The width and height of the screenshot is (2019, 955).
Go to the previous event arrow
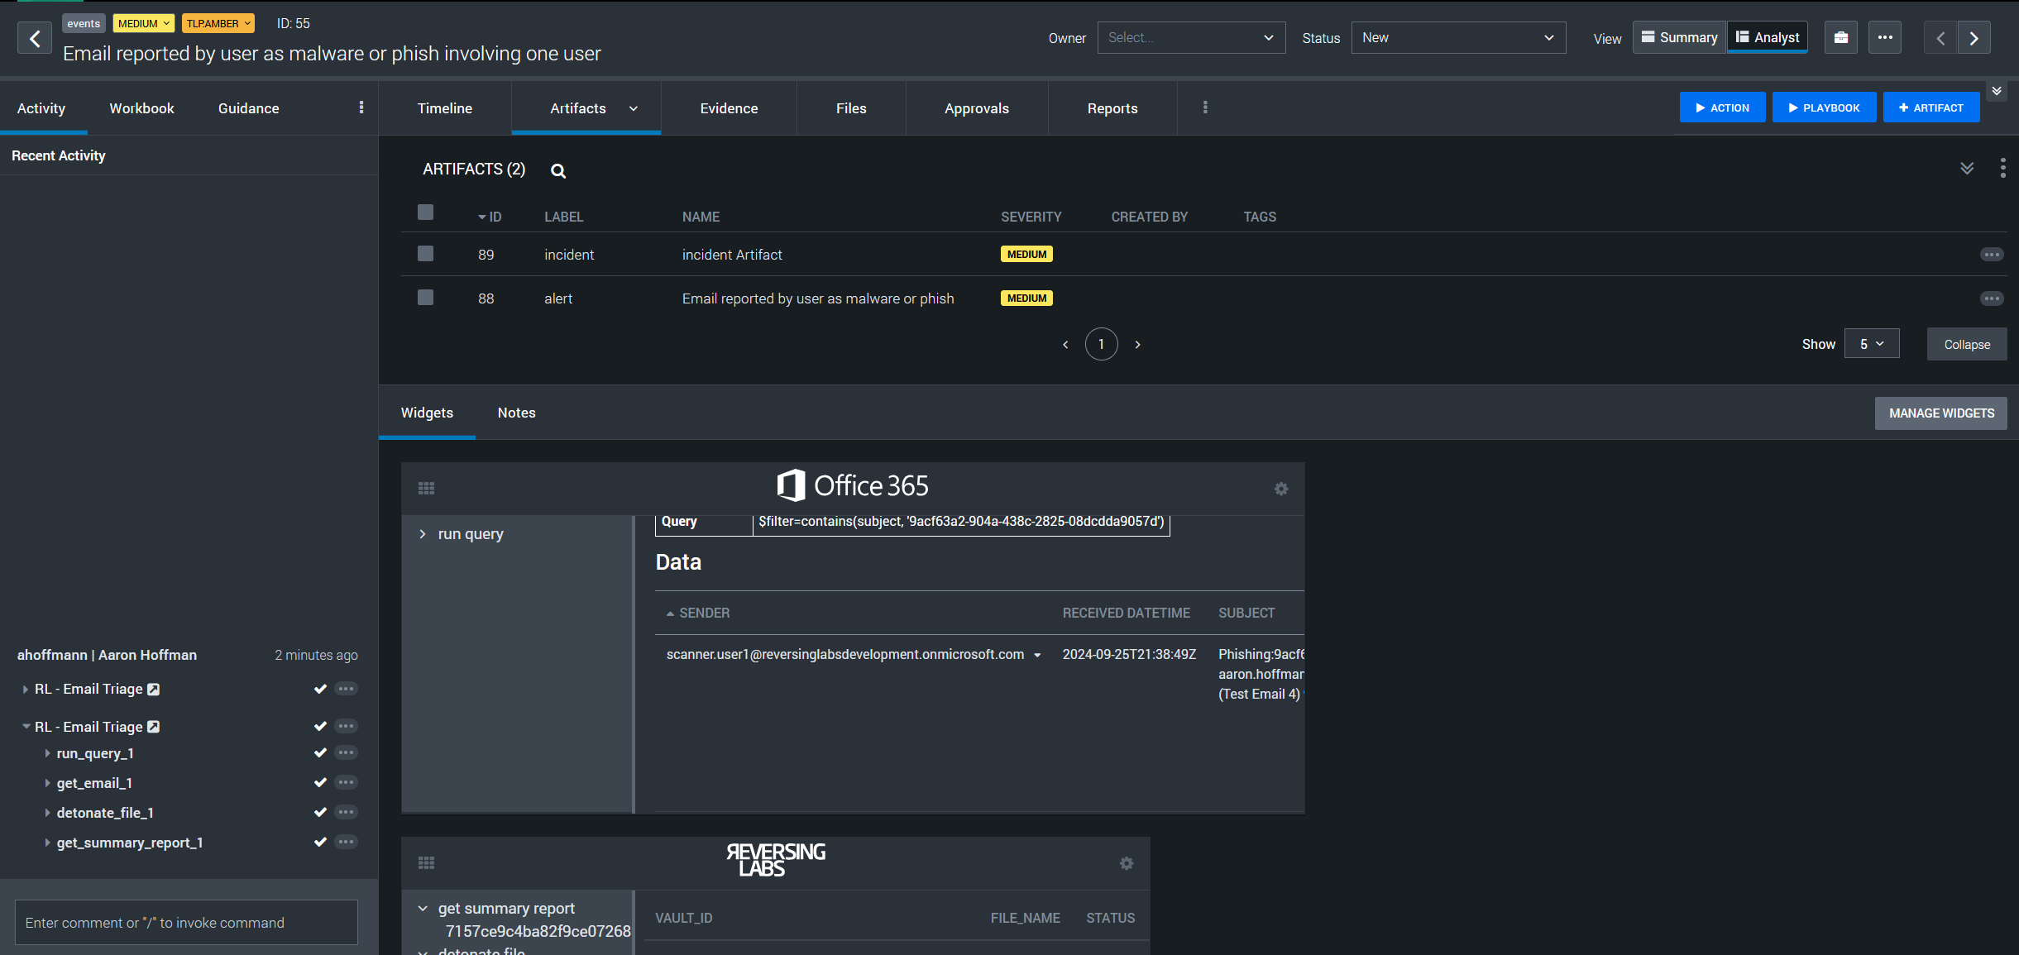pos(1940,38)
